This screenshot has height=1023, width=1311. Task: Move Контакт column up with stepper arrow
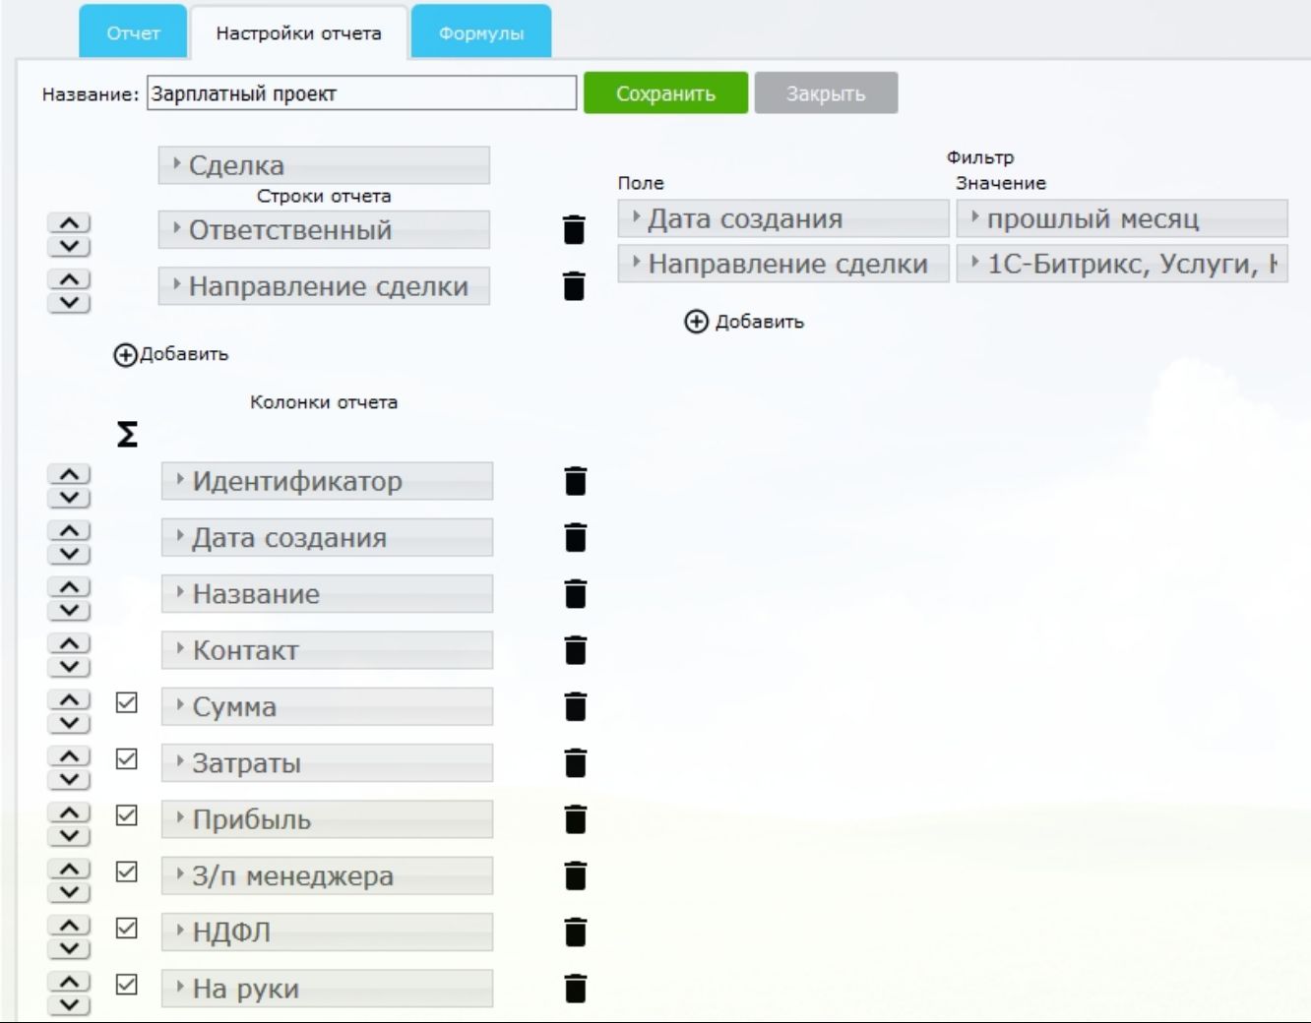[67, 639]
